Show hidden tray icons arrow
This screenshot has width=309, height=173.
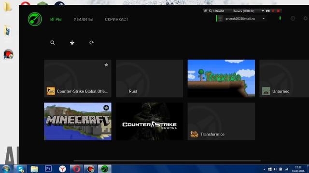[264, 169]
